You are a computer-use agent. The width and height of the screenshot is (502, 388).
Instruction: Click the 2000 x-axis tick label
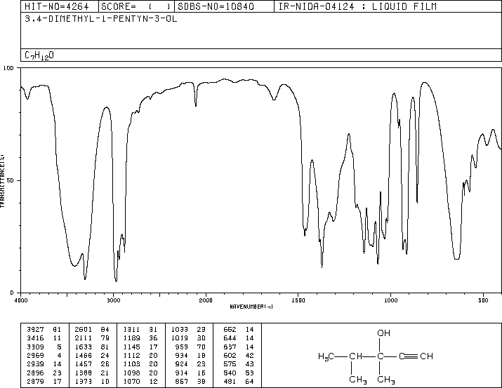(206, 300)
